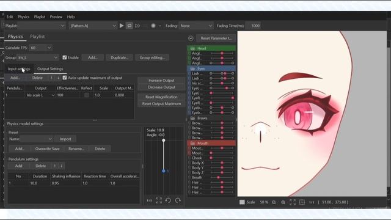Click the Head folder icon
The image size is (391, 220).
[192, 48]
